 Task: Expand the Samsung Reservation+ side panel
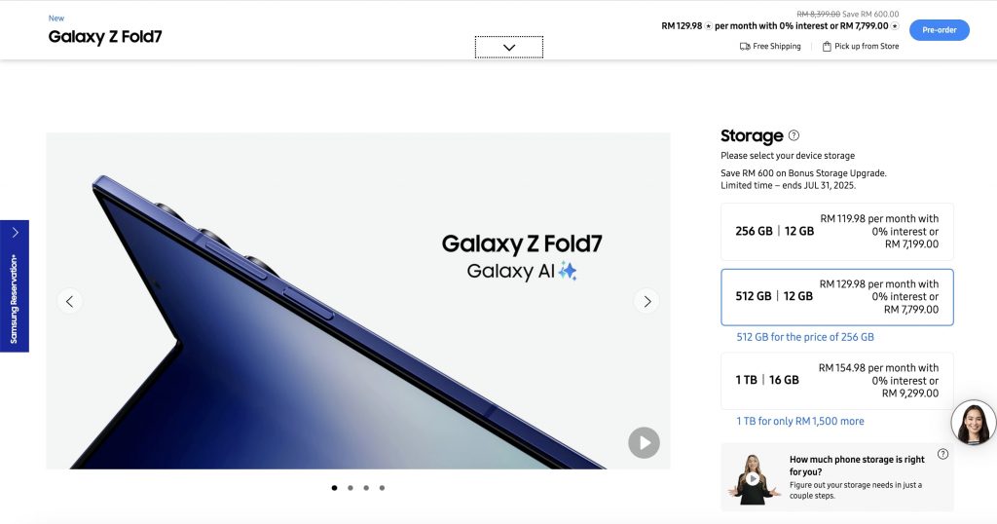coord(15,286)
